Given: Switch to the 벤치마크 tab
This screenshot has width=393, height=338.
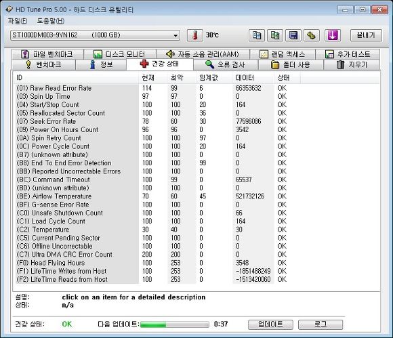Looking at the screenshot, I should (x=43, y=64).
